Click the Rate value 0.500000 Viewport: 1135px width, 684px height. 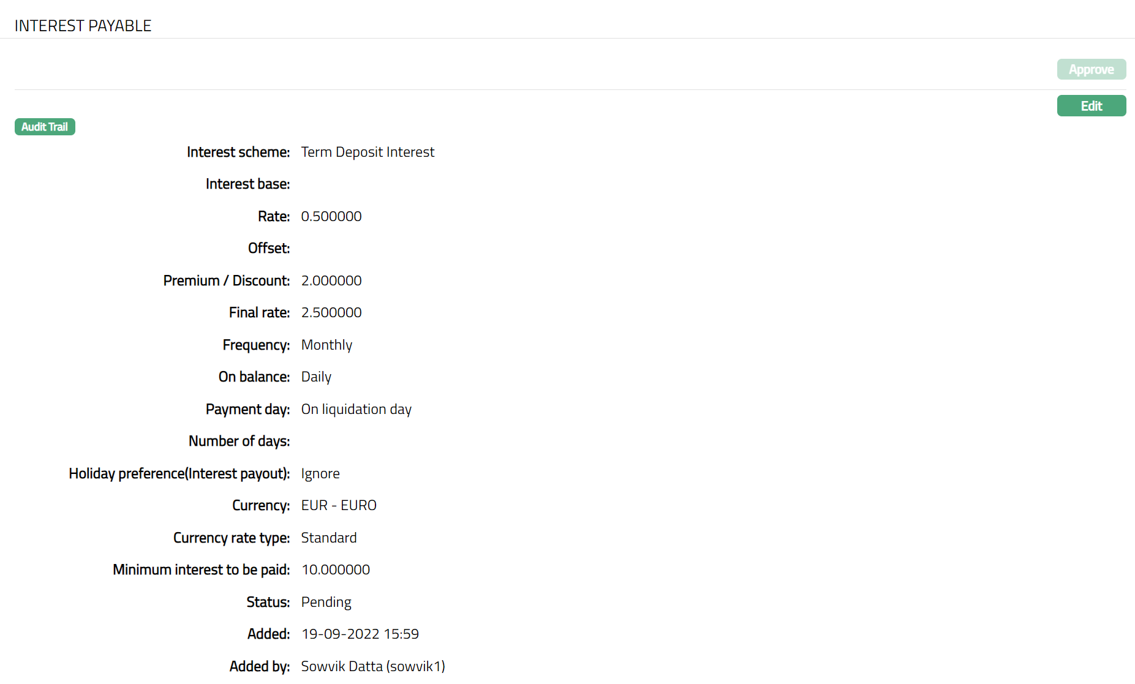point(331,216)
